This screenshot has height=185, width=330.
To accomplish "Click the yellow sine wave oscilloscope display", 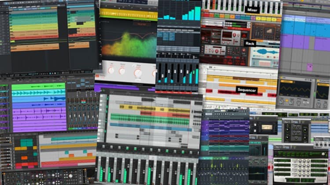I will [x=293, y=88].
